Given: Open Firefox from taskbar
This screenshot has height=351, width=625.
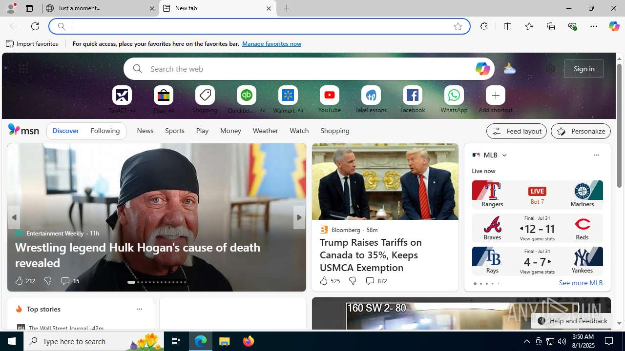Looking at the screenshot, I should [x=249, y=341].
